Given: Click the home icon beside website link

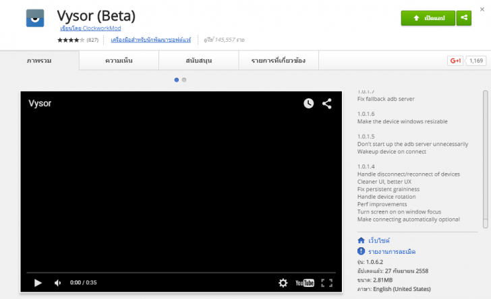Looking at the screenshot, I should click(361, 240).
